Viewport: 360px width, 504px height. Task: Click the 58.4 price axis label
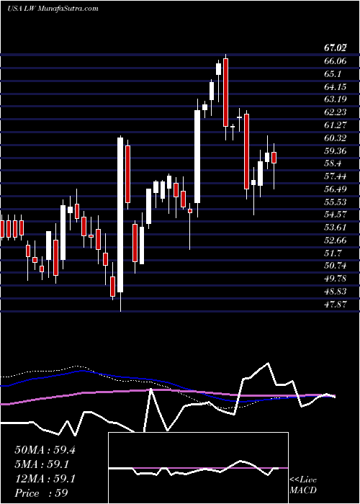333,163
